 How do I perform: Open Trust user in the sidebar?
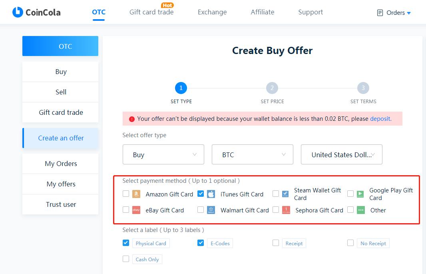pos(60,204)
